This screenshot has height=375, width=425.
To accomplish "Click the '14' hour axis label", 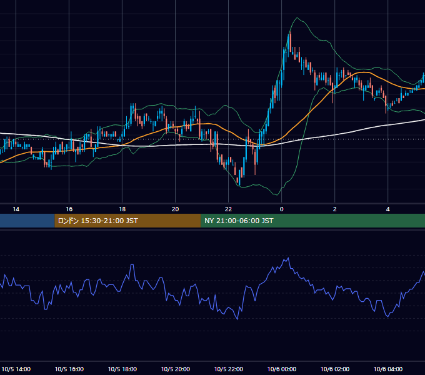I will coord(16,209).
